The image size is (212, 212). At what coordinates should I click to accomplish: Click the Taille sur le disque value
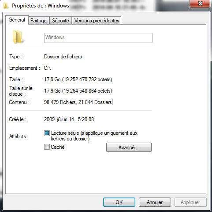(x=78, y=91)
